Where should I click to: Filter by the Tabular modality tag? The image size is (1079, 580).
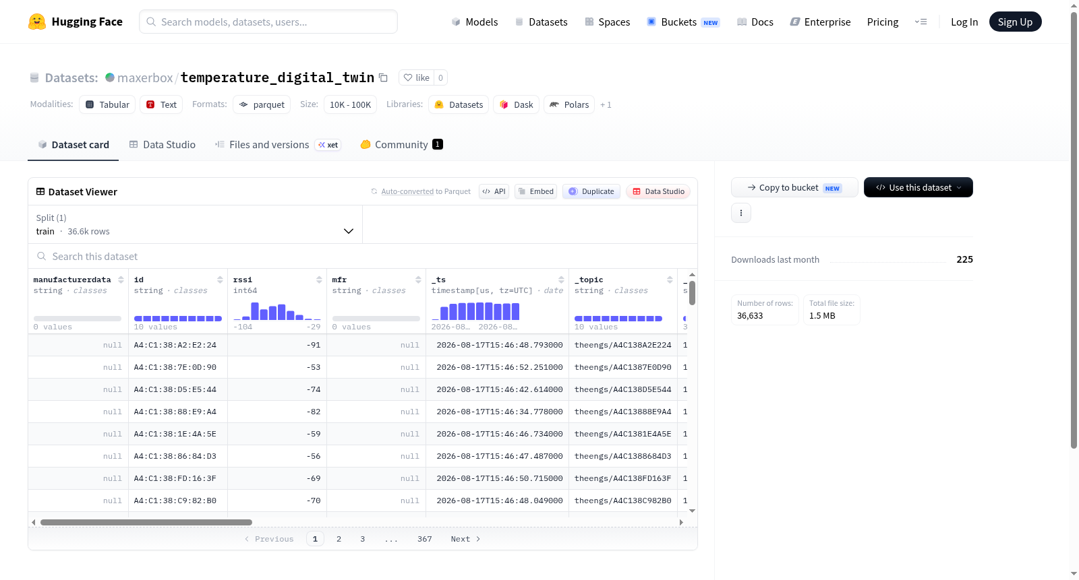point(107,104)
